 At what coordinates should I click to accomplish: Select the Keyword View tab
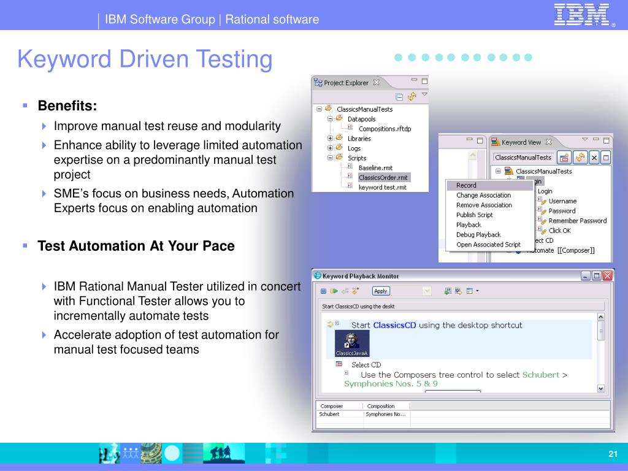click(521, 142)
